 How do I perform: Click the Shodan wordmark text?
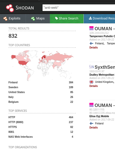tap(25, 8)
